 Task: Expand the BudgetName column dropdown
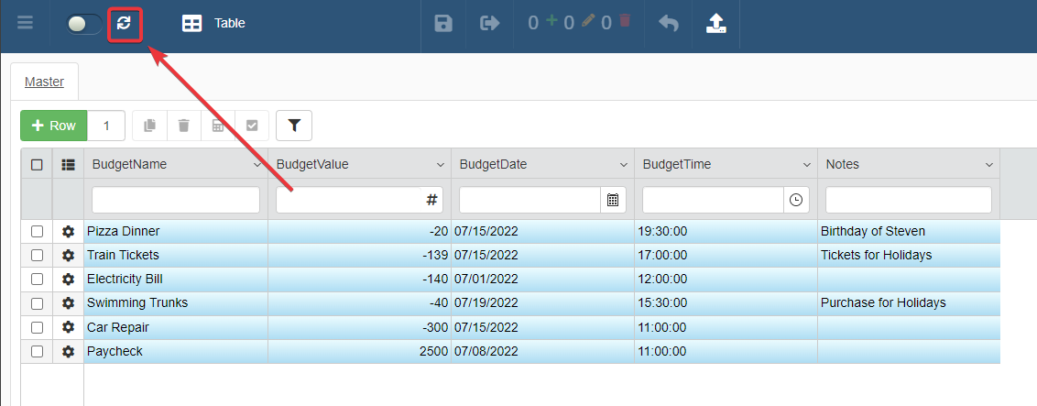click(257, 166)
